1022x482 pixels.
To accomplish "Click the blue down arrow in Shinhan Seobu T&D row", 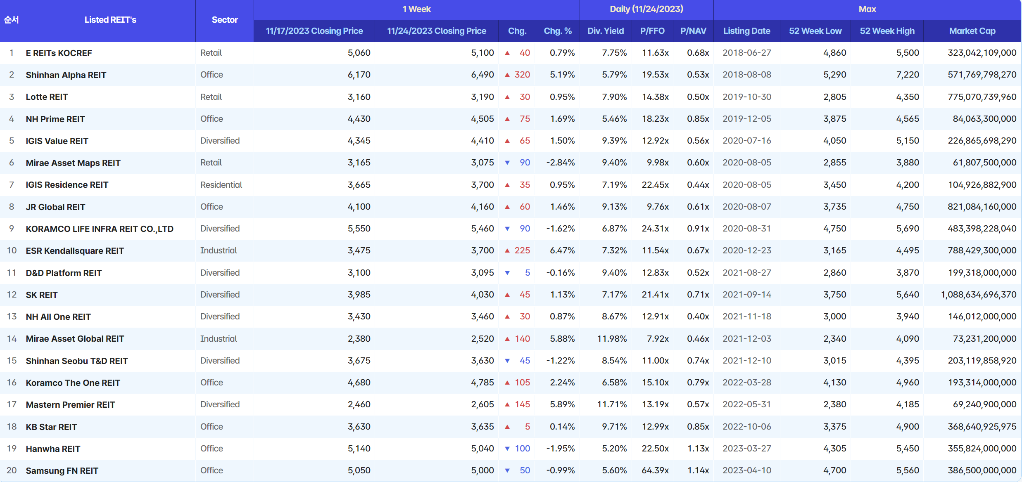I will pyautogui.click(x=507, y=361).
